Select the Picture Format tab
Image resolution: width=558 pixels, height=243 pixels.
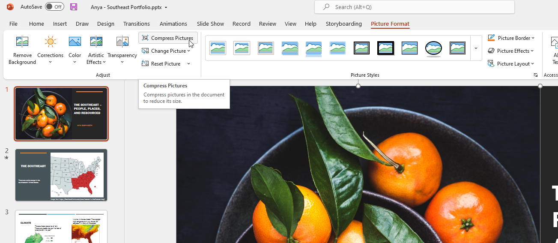[390, 24]
